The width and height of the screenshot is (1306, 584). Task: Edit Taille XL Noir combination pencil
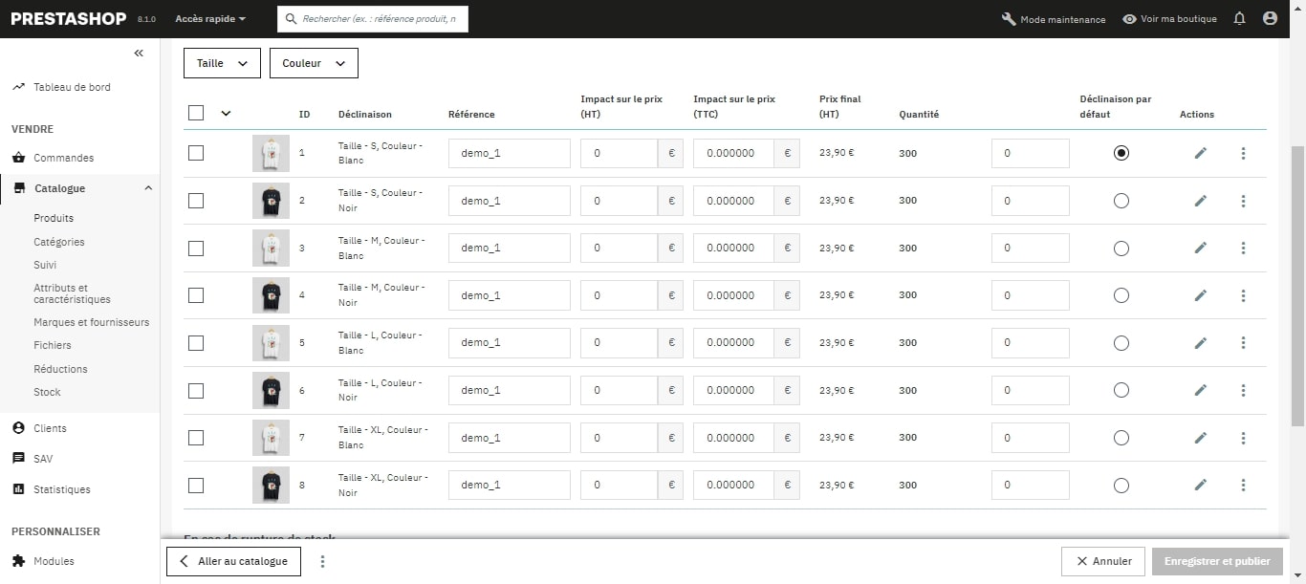1201,485
